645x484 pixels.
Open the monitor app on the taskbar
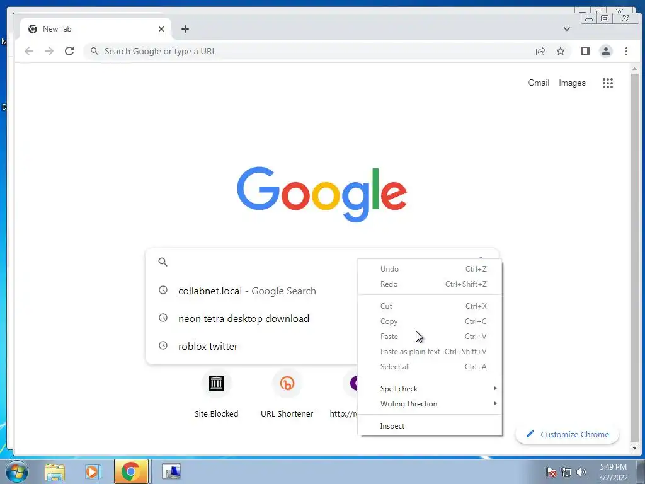tap(171, 471)
